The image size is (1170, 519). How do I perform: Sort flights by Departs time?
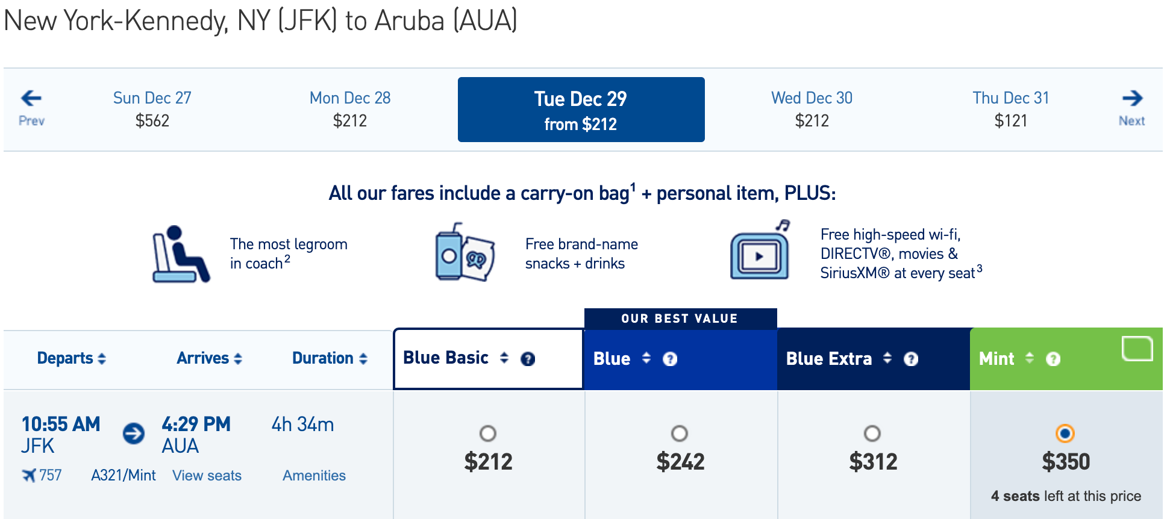pyautogui.click(x=71, y=358)
